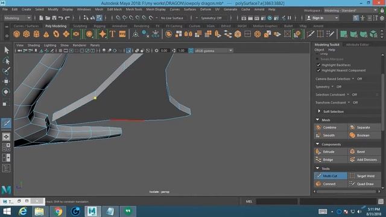This screenshot has width=386, height=217.
Task: Toggle Modeling Toolkit sidebar icon
Action: tap(356, 18)
